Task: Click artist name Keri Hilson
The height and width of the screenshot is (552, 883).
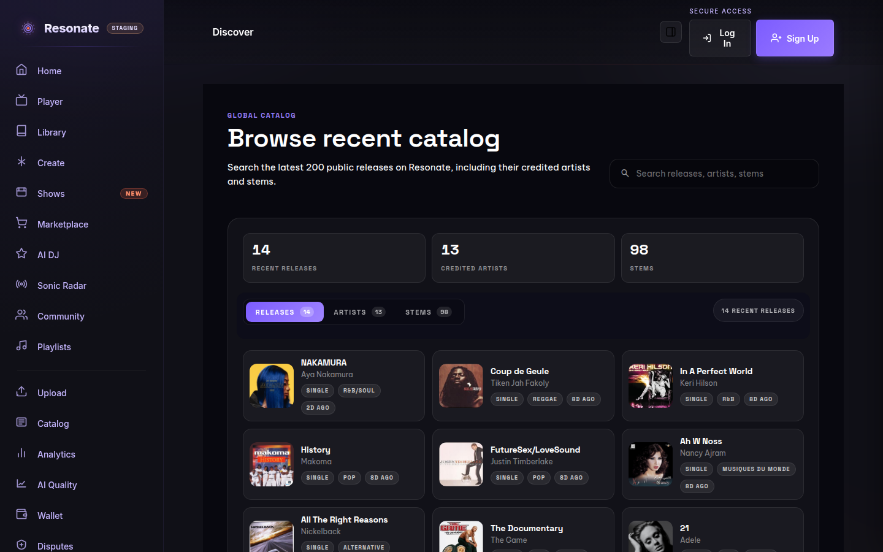Action: tap(698, 383)
